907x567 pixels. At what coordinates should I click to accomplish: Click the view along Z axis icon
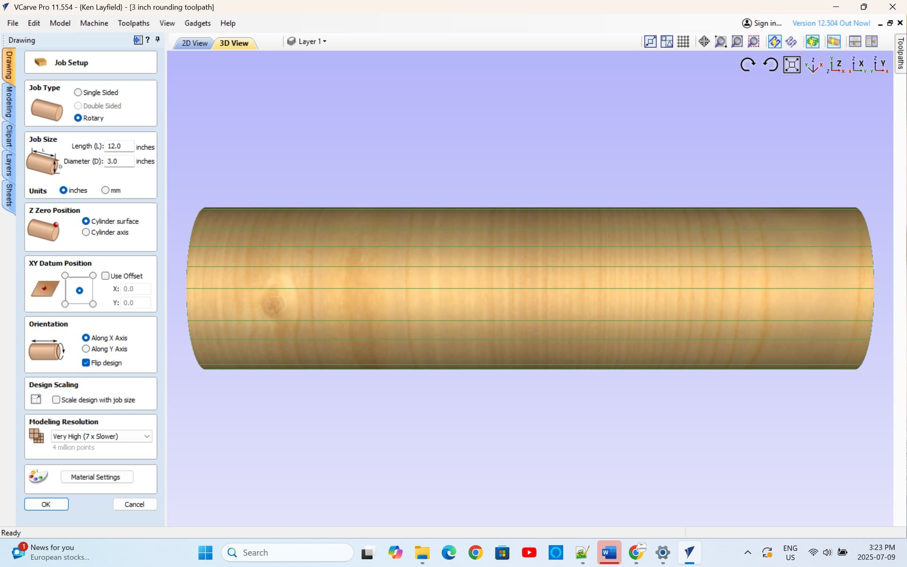pyautogui.click(x=835, y=65)
